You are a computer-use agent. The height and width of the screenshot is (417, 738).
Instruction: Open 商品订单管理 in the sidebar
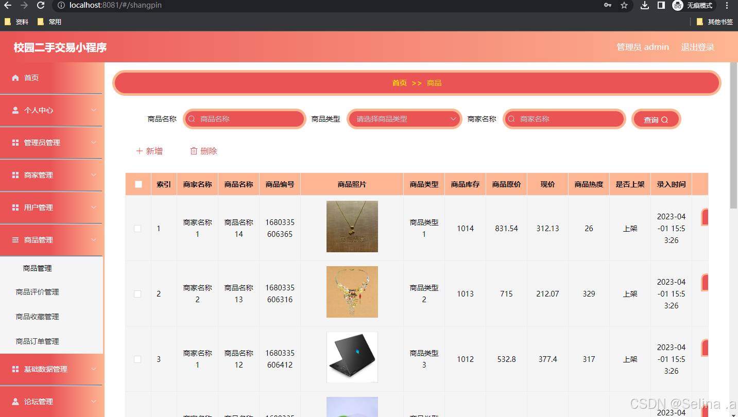point(52,341)
